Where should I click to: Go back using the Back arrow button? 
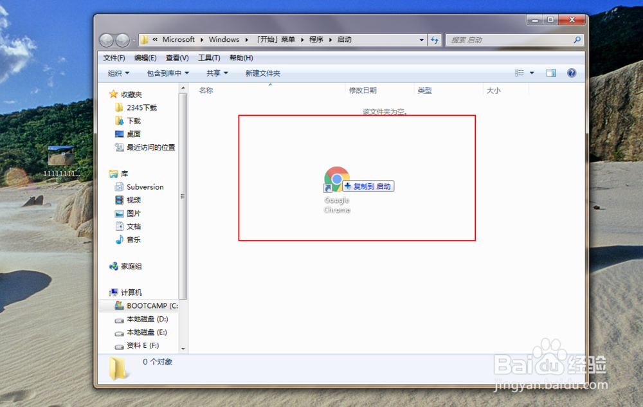click(107, 40)
